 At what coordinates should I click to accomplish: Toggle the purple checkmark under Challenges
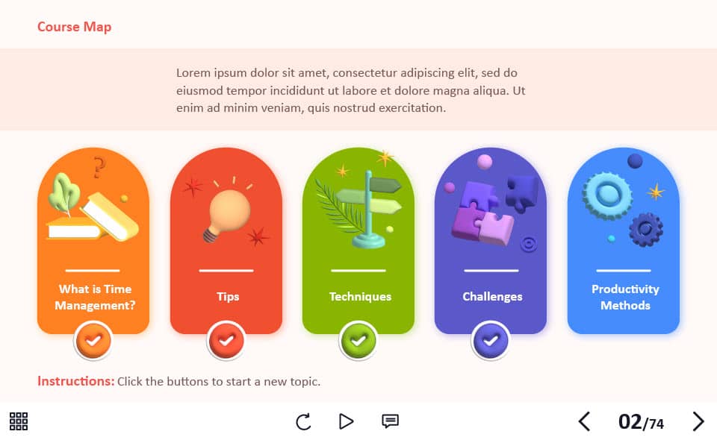click(x=491, y=341)
